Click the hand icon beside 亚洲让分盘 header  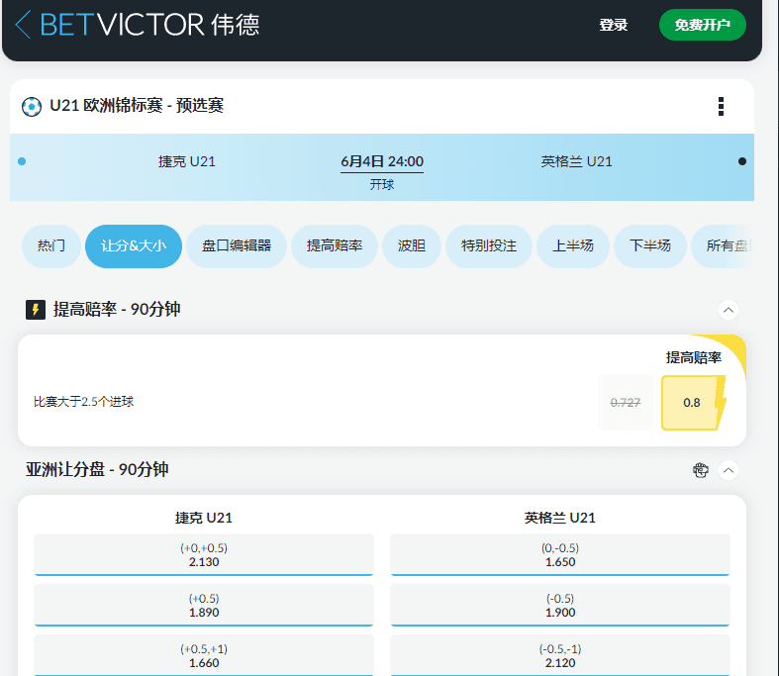point(701,470)
